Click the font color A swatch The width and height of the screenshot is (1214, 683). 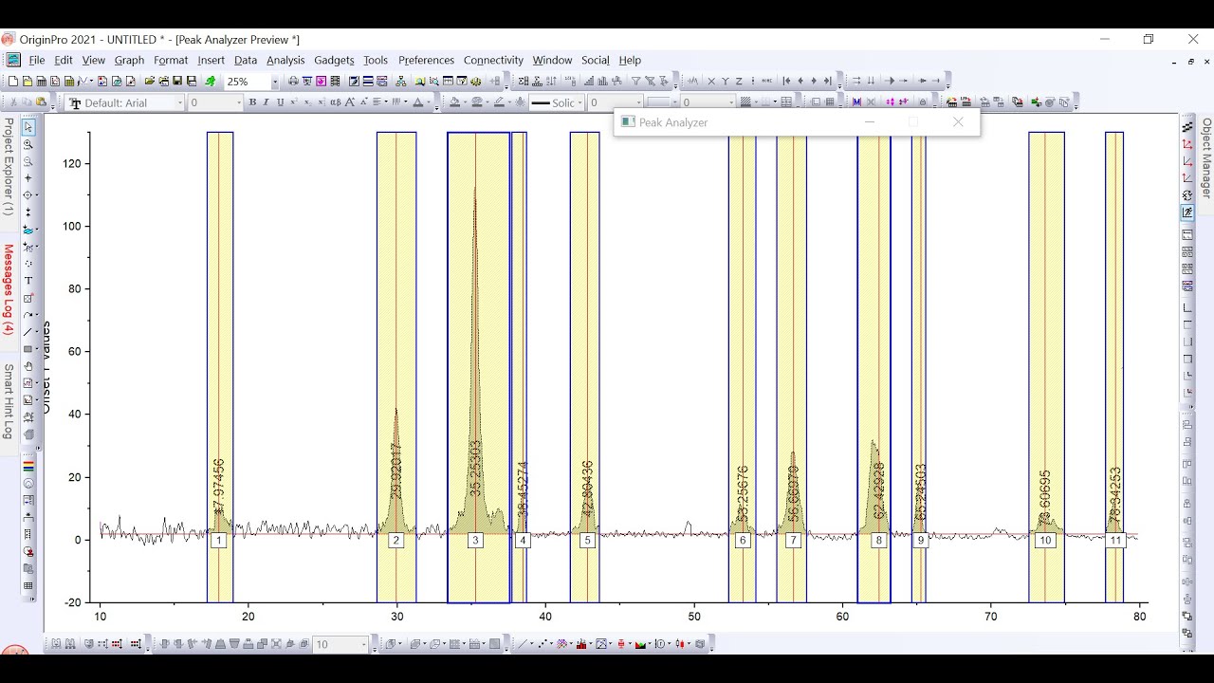[417, 102]
